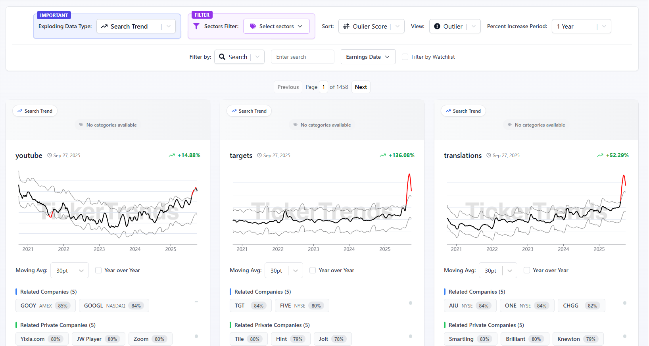
Task: Select the Search Trend tag on youtube card
Action: [35, 111]
